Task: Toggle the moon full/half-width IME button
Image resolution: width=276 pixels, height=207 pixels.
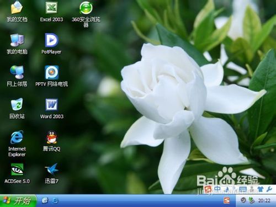Action: click(x=227, y=189)
